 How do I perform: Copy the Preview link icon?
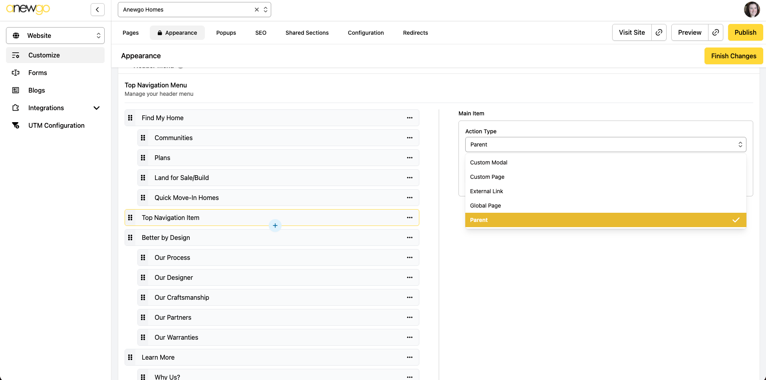point(716,32)
